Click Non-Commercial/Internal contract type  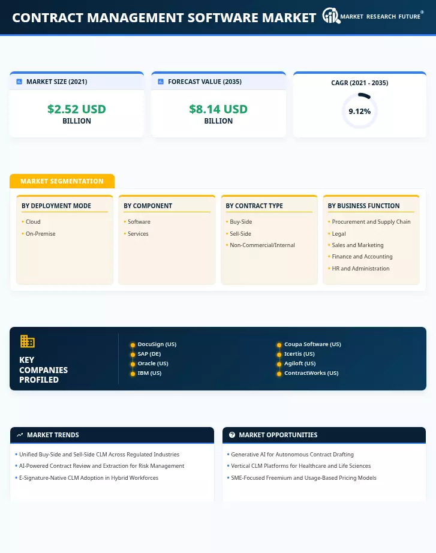click(262, 245)
